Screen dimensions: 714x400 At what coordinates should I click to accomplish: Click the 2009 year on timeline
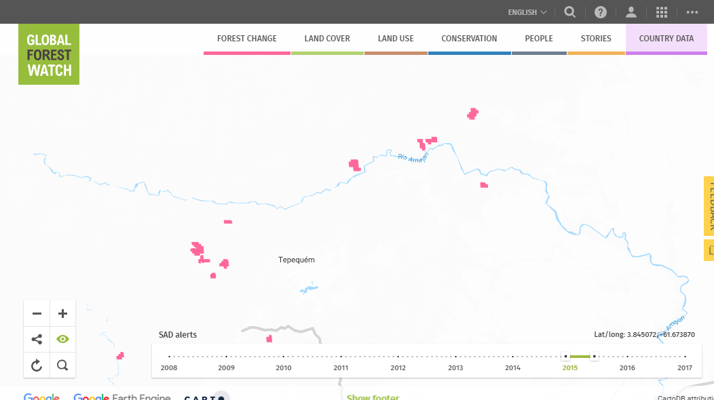click(226, 367)
